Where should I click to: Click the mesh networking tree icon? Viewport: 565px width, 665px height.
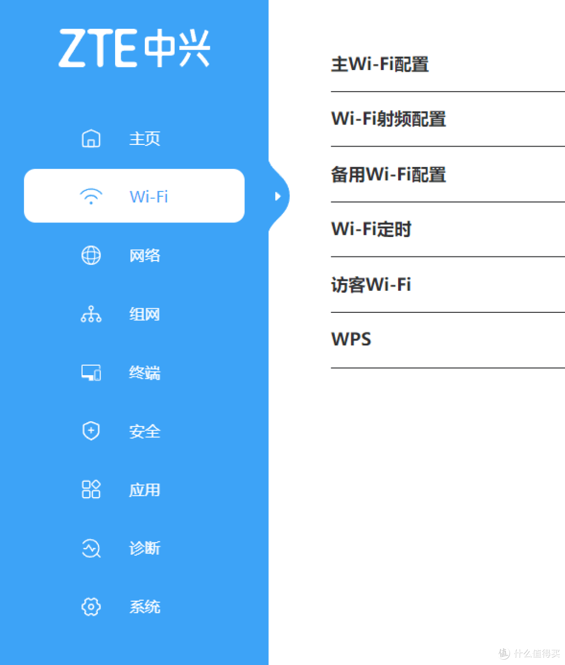[91, 314]
